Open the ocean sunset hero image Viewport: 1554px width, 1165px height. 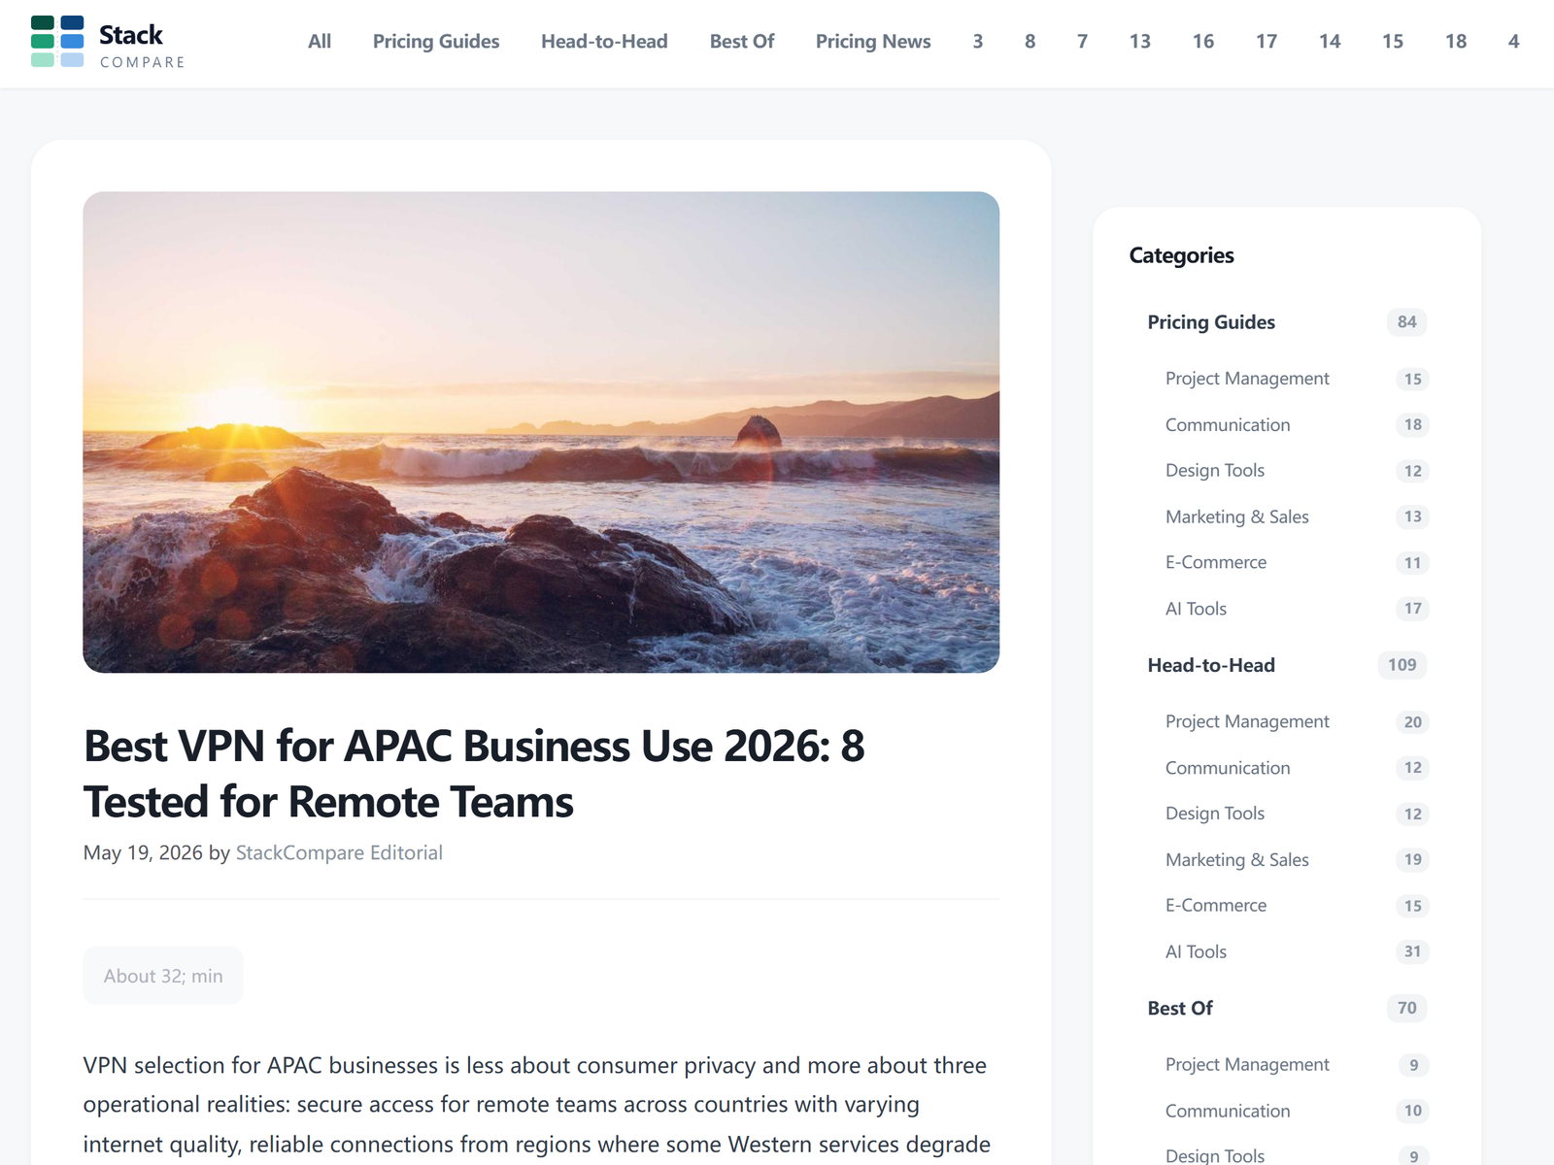[x=541, y=432]
